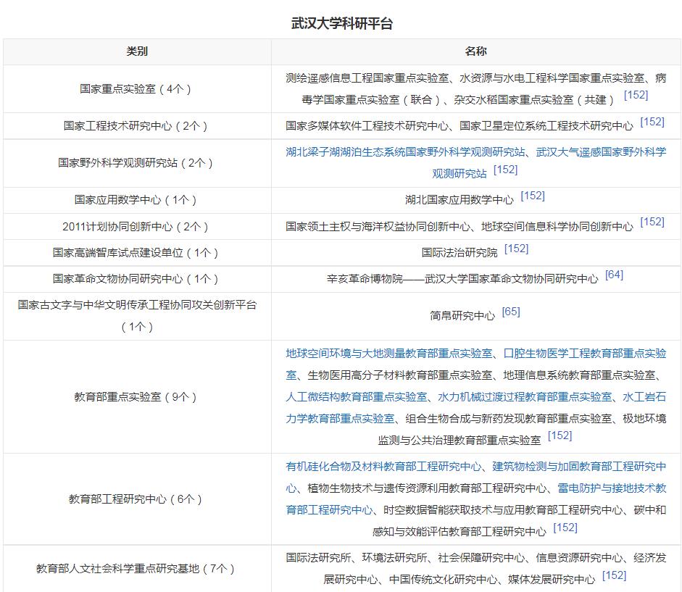
Task: Click citation [152] in 2011计划协同创新中心 row
Action: pyautogui.click(x=652, y=222)
